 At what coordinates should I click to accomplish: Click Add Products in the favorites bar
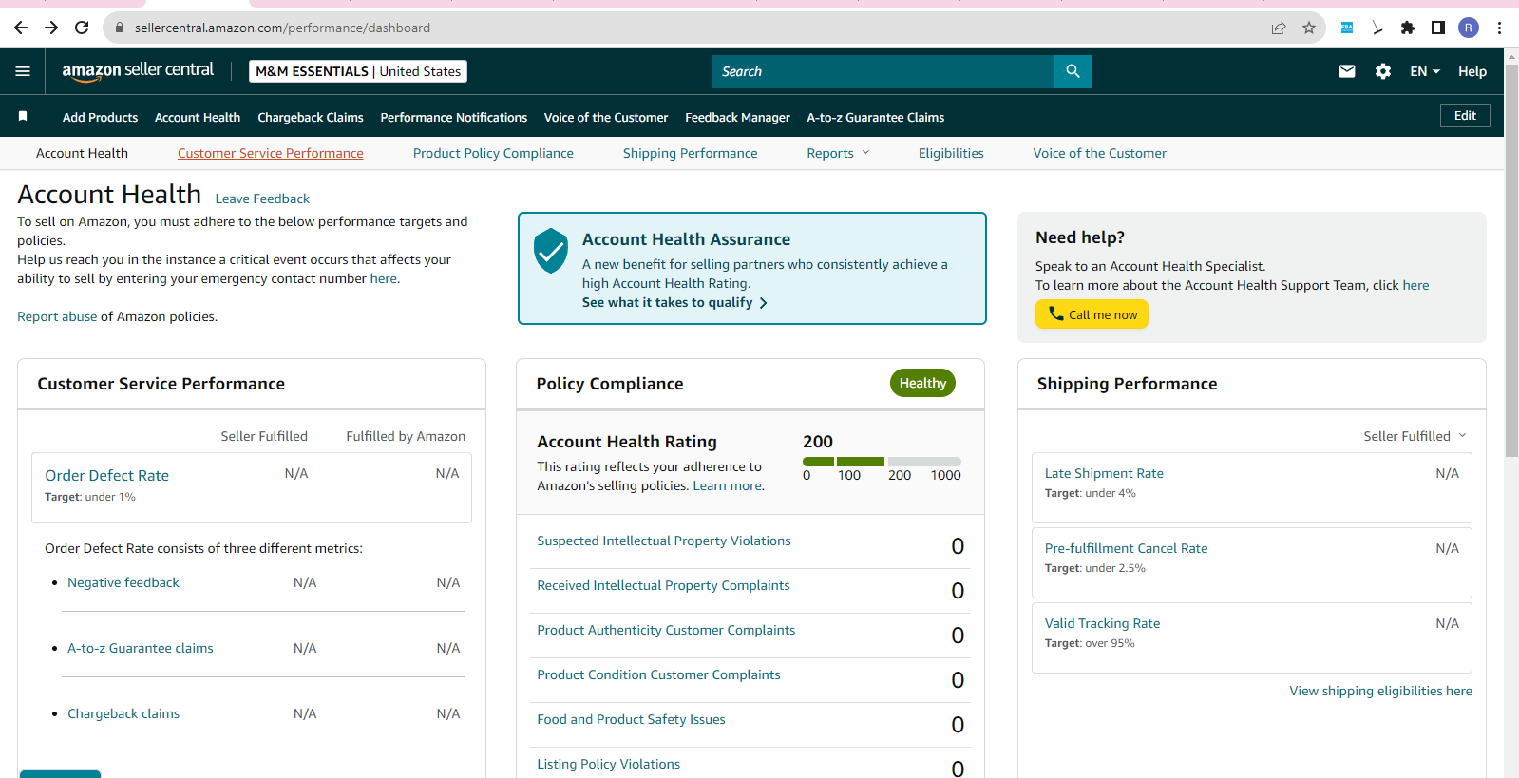100,117
